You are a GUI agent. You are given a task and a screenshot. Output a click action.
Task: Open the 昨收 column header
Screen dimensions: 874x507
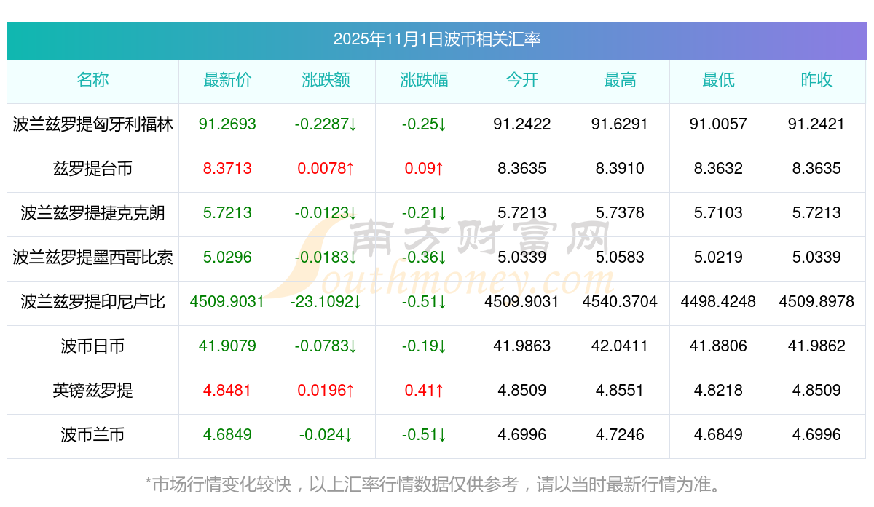pos(816,81)
